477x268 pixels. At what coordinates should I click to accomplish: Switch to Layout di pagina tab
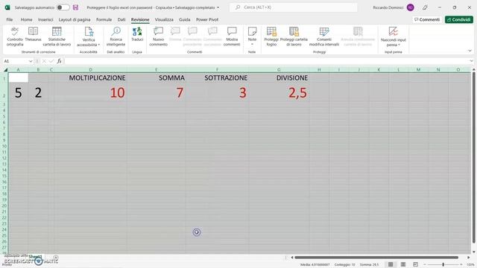click(75, 19)
